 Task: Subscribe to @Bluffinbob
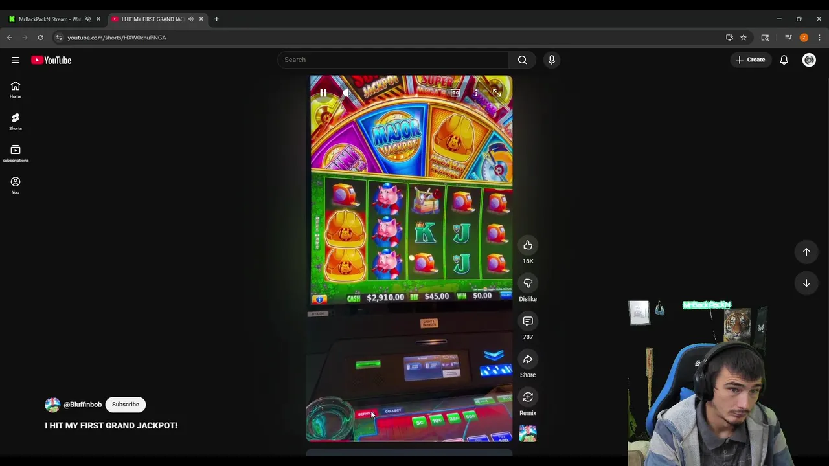coord(126,405)
